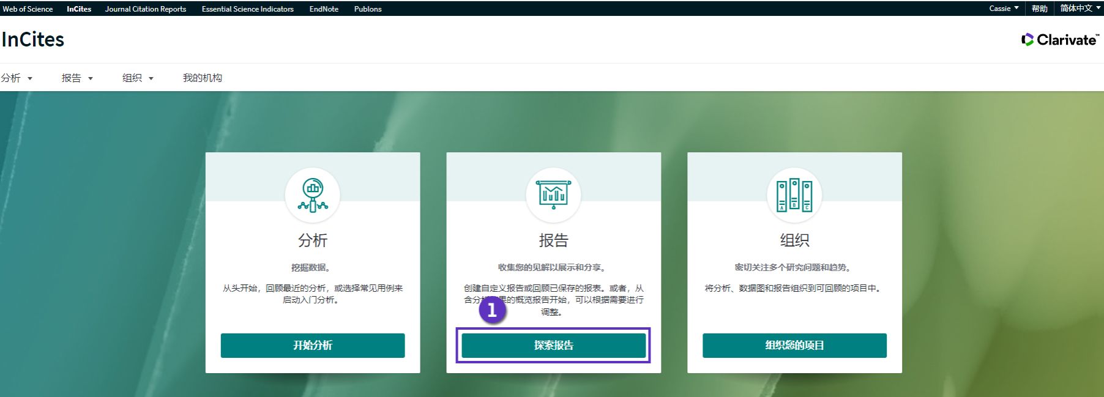
Task: Open the Cassie user account menu
Action: click(1004, 9)
